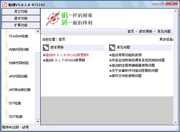Image resolution: width=180 pixels, height=132 pixels.
Task: Click the 狙剑 sword logo image
Action: coord(53,19)
